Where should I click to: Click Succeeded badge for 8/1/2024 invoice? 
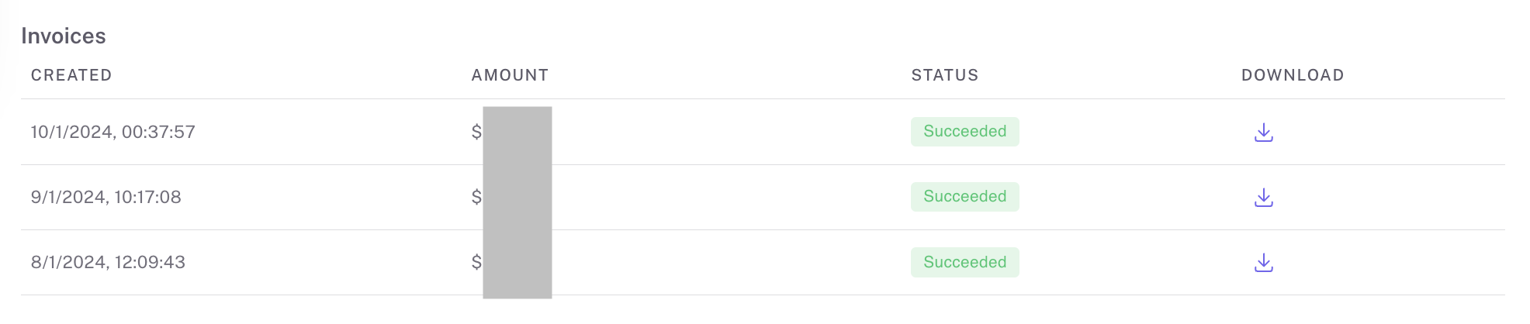[x=964, y=262]
